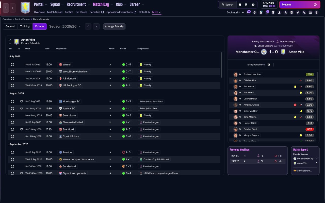Open the Data Hub submenu item
Viewport: 325px width, 203px height.
[144, 12]
